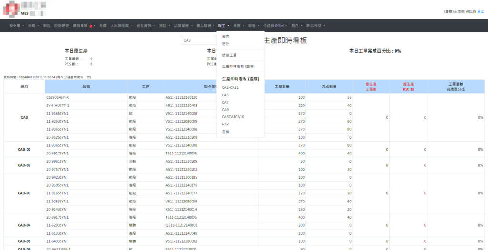
Task: Click the red notification badge in navbar
Action: pyautogui.click(x=91, y=26)
